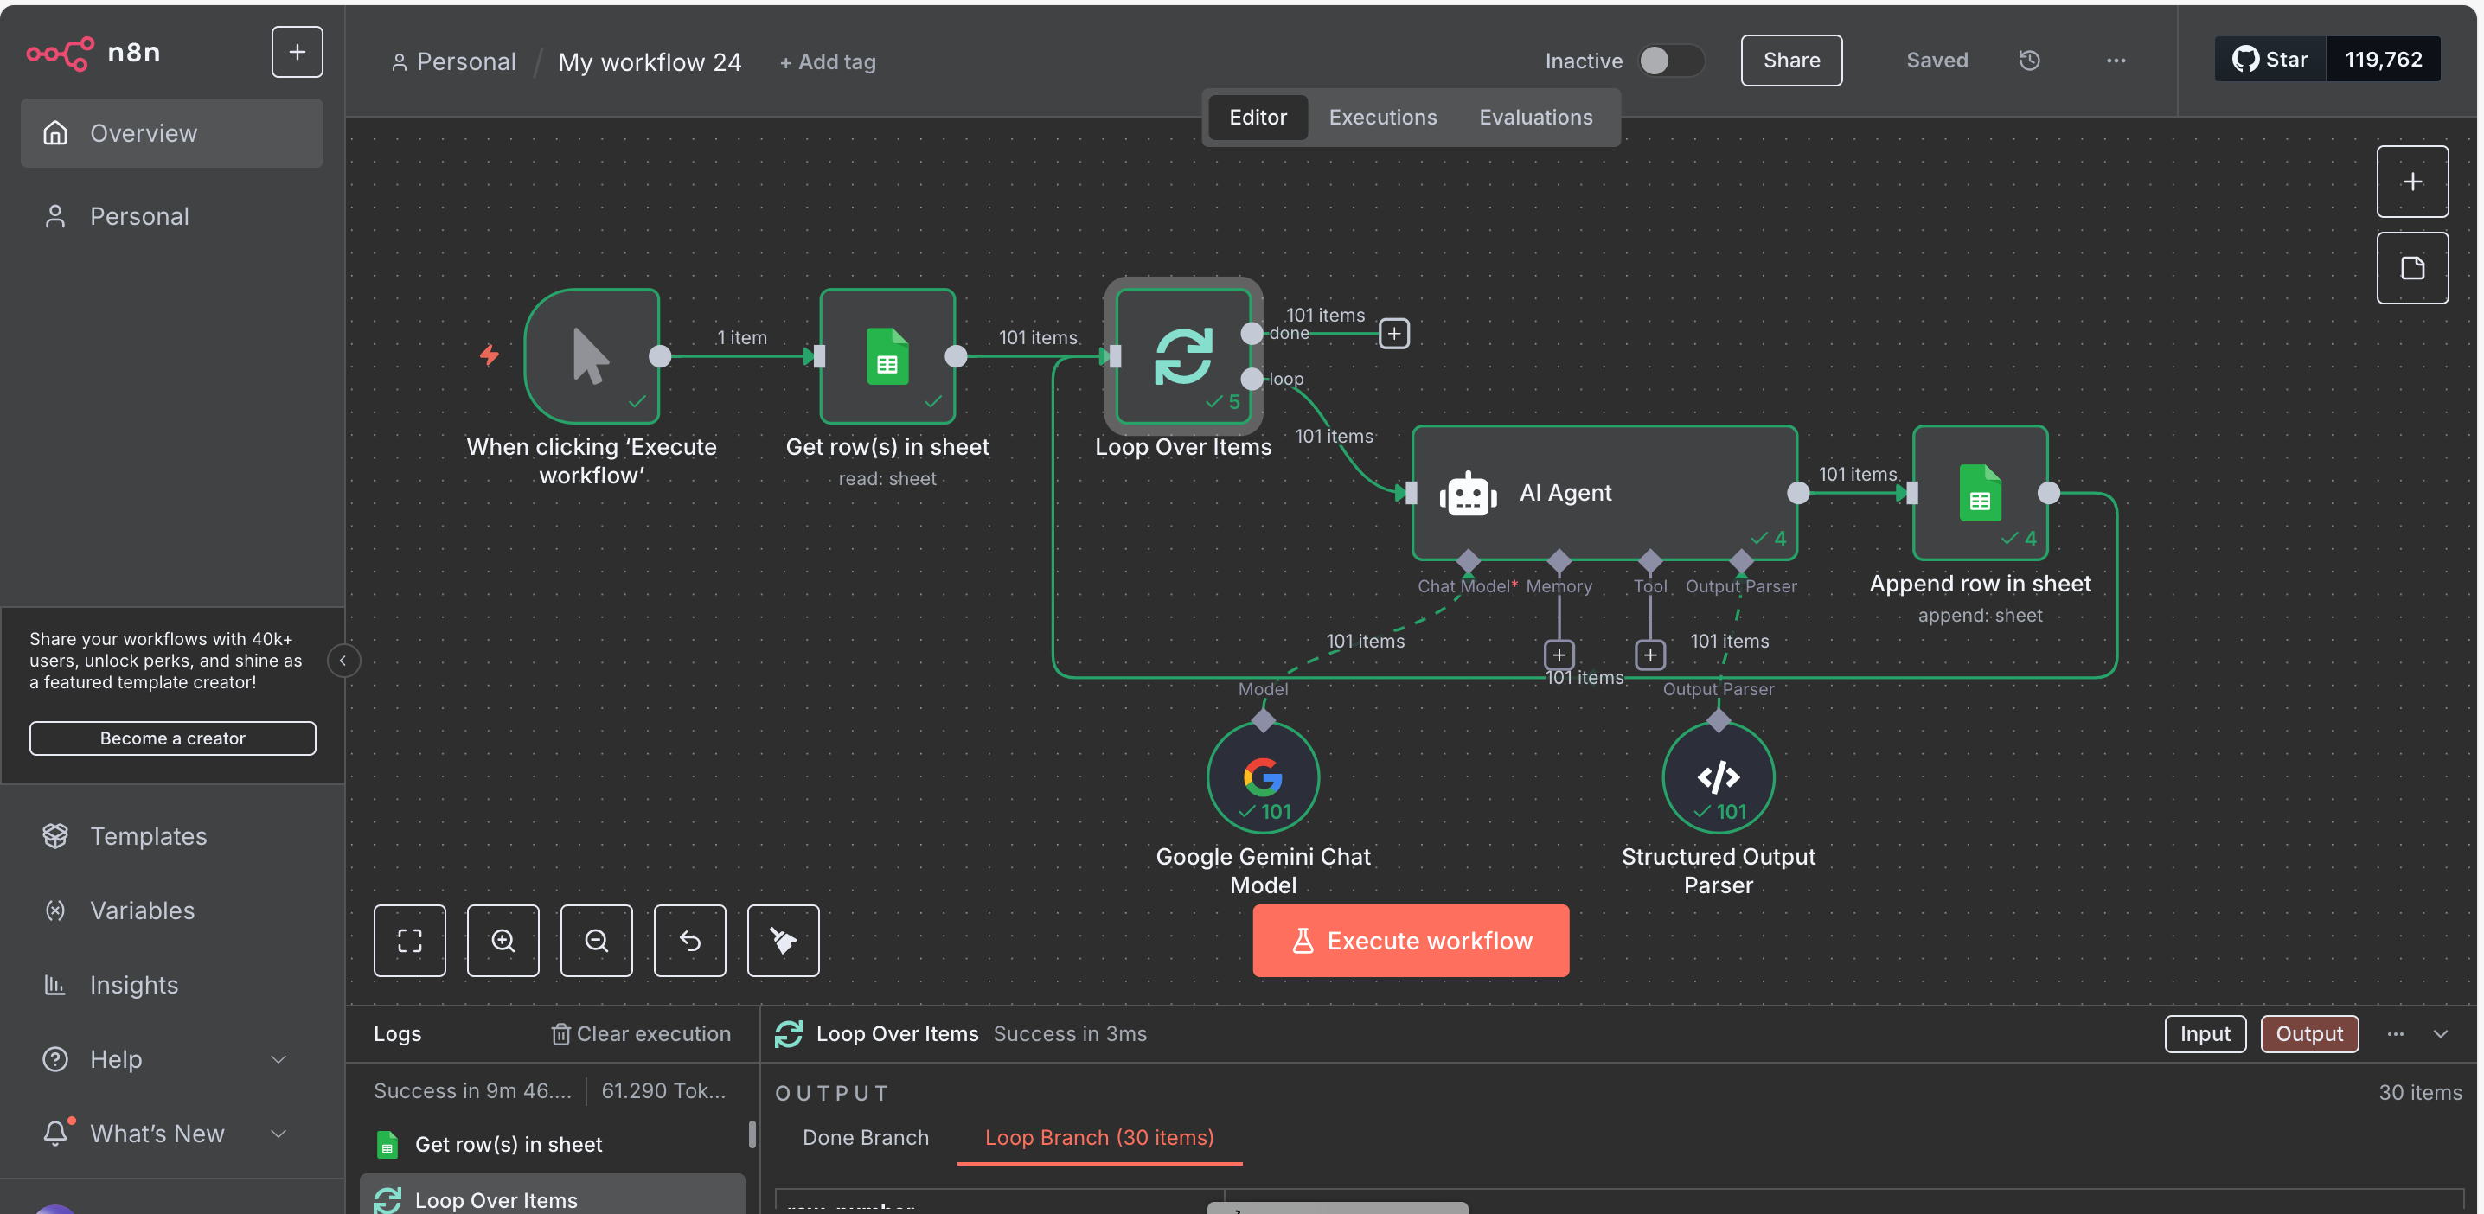The image size is (2484, 1214).
Task: Click Add tag
Action: tap(828, 61)
